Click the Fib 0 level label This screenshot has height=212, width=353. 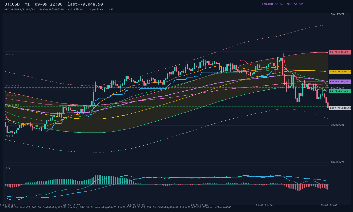9,136
